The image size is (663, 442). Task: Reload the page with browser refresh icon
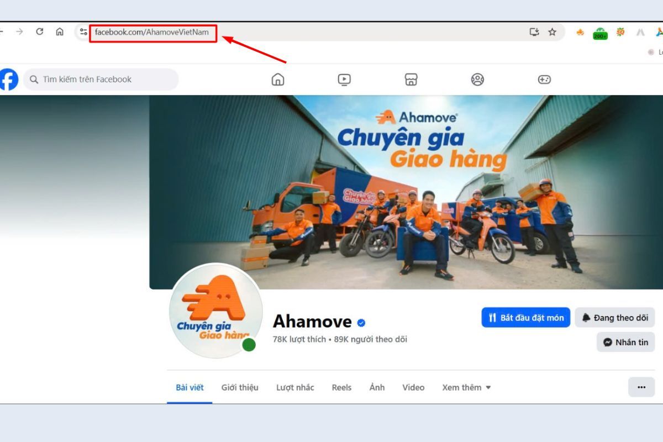(40, 32)
